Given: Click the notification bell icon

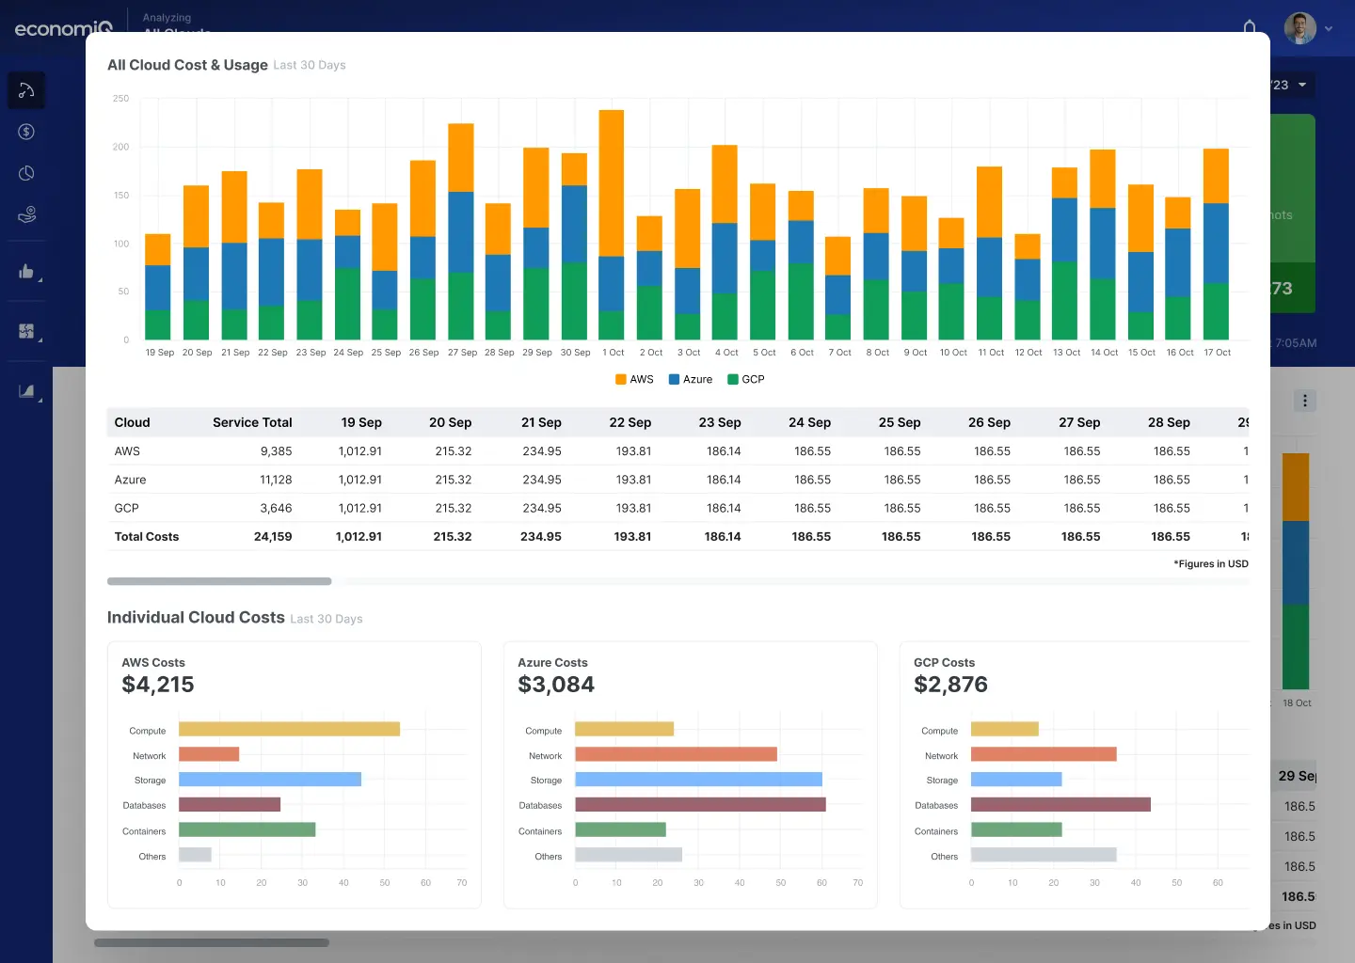Looking at the screenshot, I should pos(1250,26).
